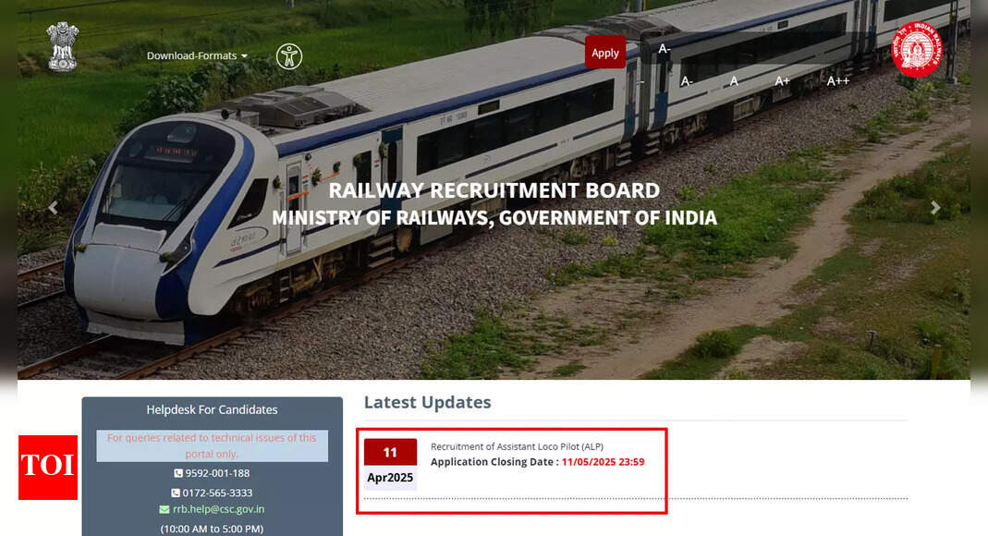Go to next carousel slide arrow
The width and height of the screenshot is (988, 536).
[935, 208]
